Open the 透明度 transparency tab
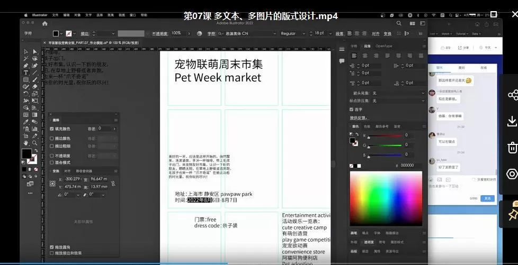Viewport: 518px width, 265px height. [369, 242]
